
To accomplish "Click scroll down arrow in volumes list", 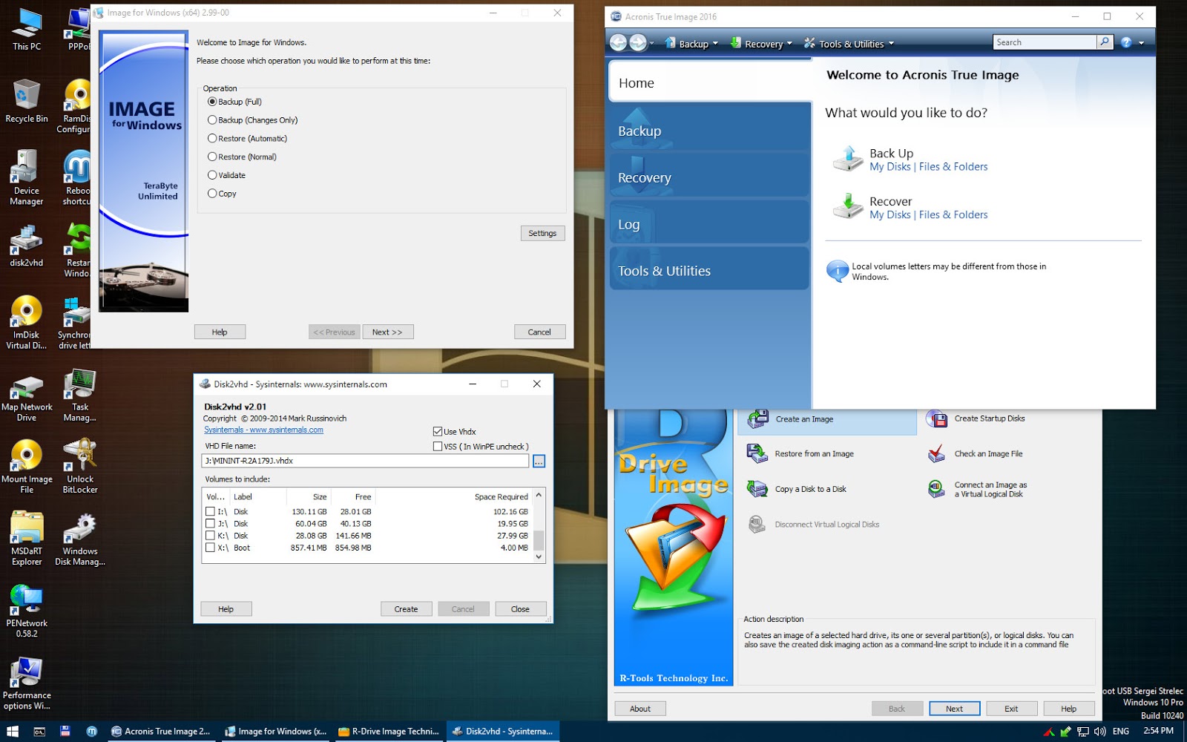I will pyautogui.click(x=539, y=556).
